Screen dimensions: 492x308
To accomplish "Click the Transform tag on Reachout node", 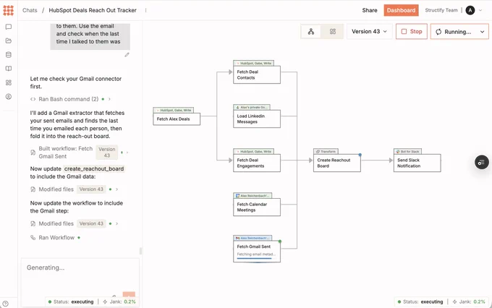I will tap(326, 152).
